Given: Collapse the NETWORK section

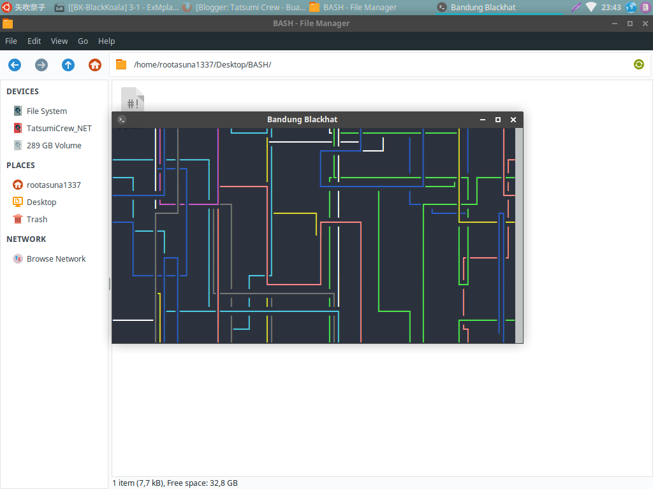Looking at the screenshot, I should pyautogui.click(x=24, y=239).
